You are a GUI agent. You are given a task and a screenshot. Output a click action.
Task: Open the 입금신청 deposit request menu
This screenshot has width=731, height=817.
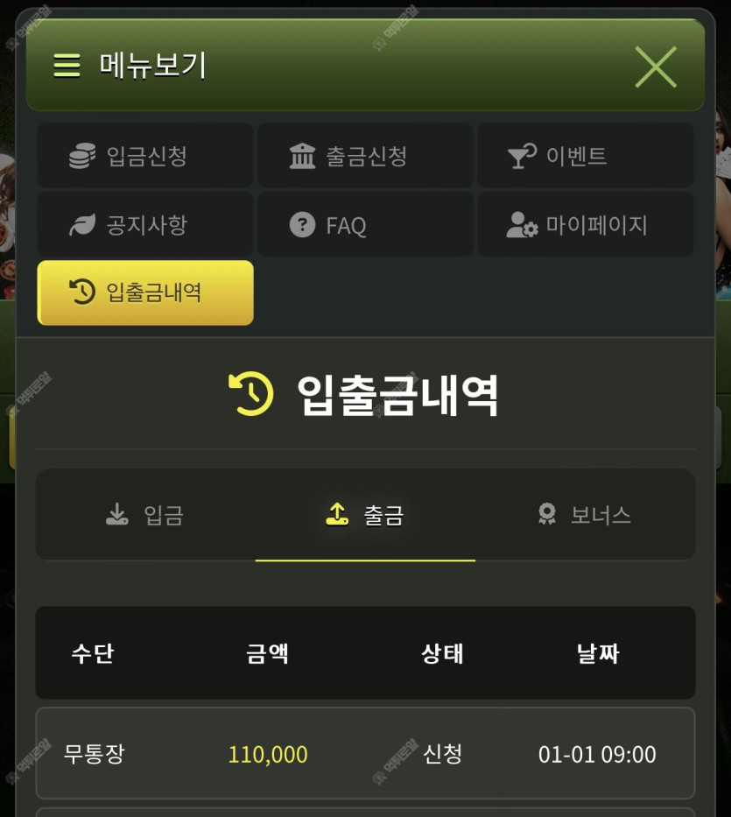(145, 155)
